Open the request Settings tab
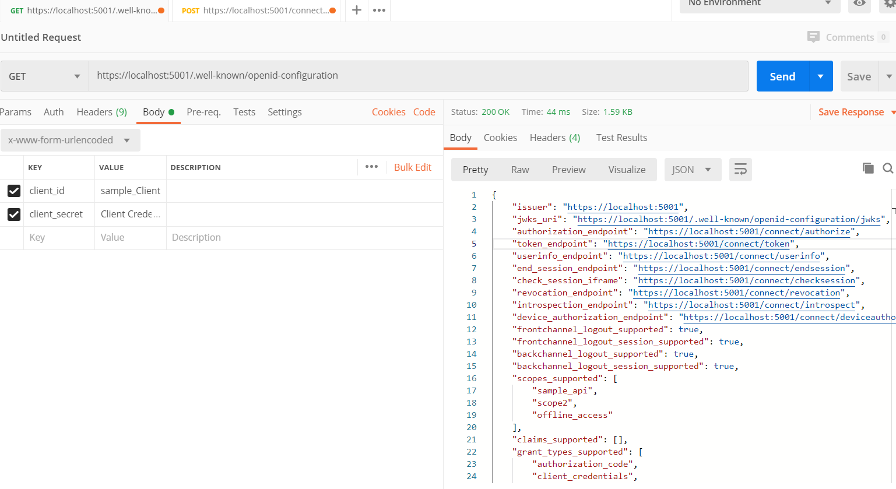896x489 pixels. tap(284, 112)
